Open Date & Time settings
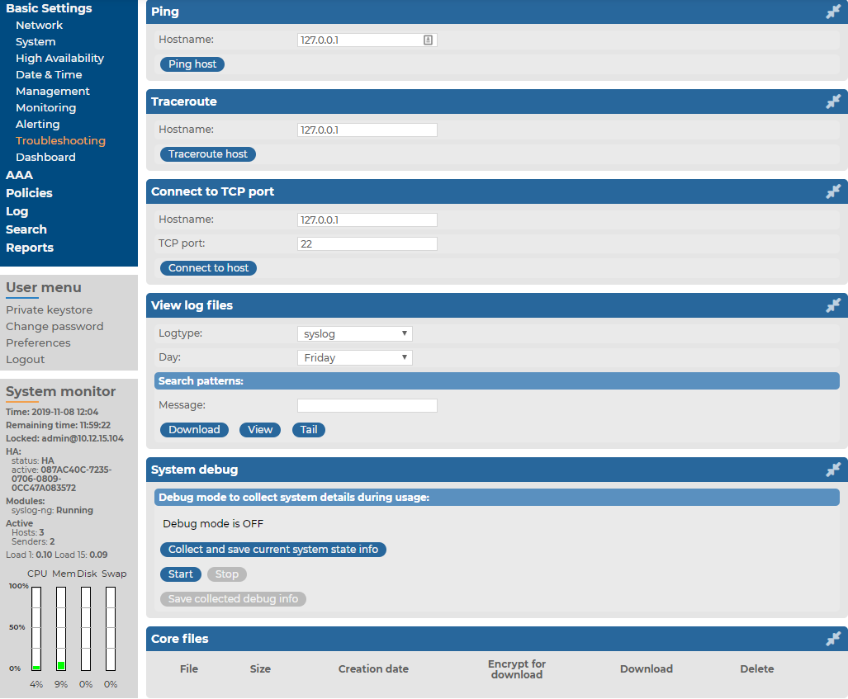This screenshot has width=848, height=699. (49, 74)
